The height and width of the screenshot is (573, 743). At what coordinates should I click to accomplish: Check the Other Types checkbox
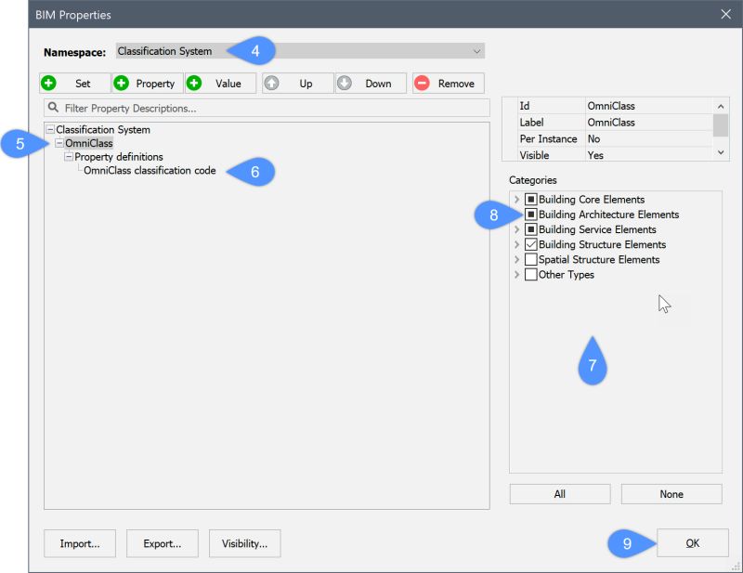532,274
